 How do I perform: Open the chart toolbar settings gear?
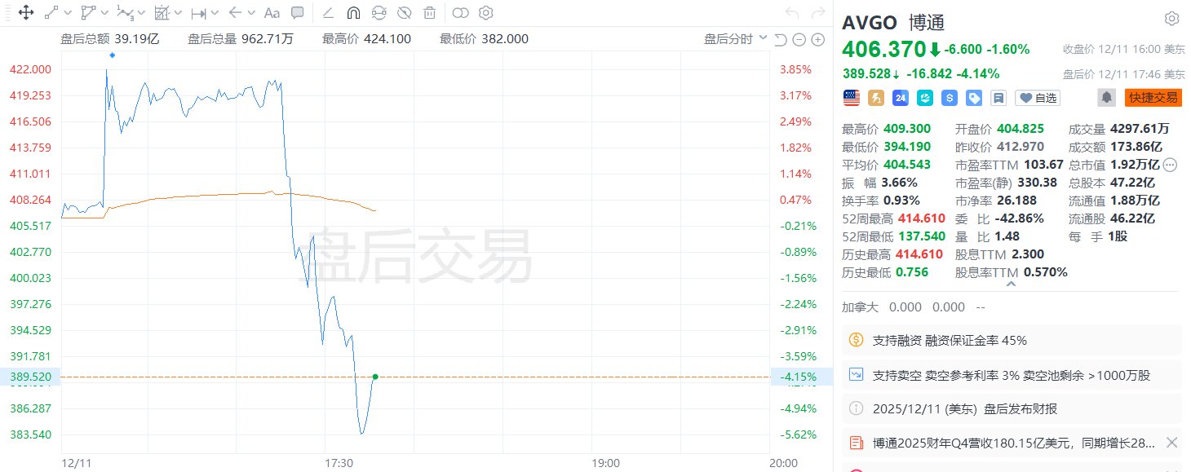coord(486,12)
